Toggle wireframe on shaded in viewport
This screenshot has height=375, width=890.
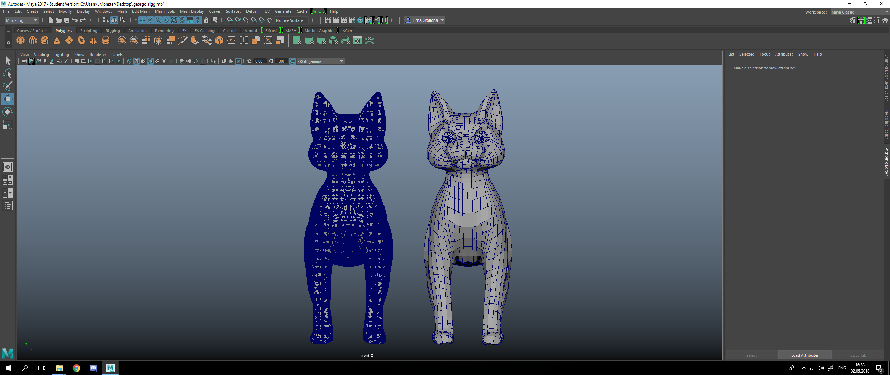pos(150,61)
